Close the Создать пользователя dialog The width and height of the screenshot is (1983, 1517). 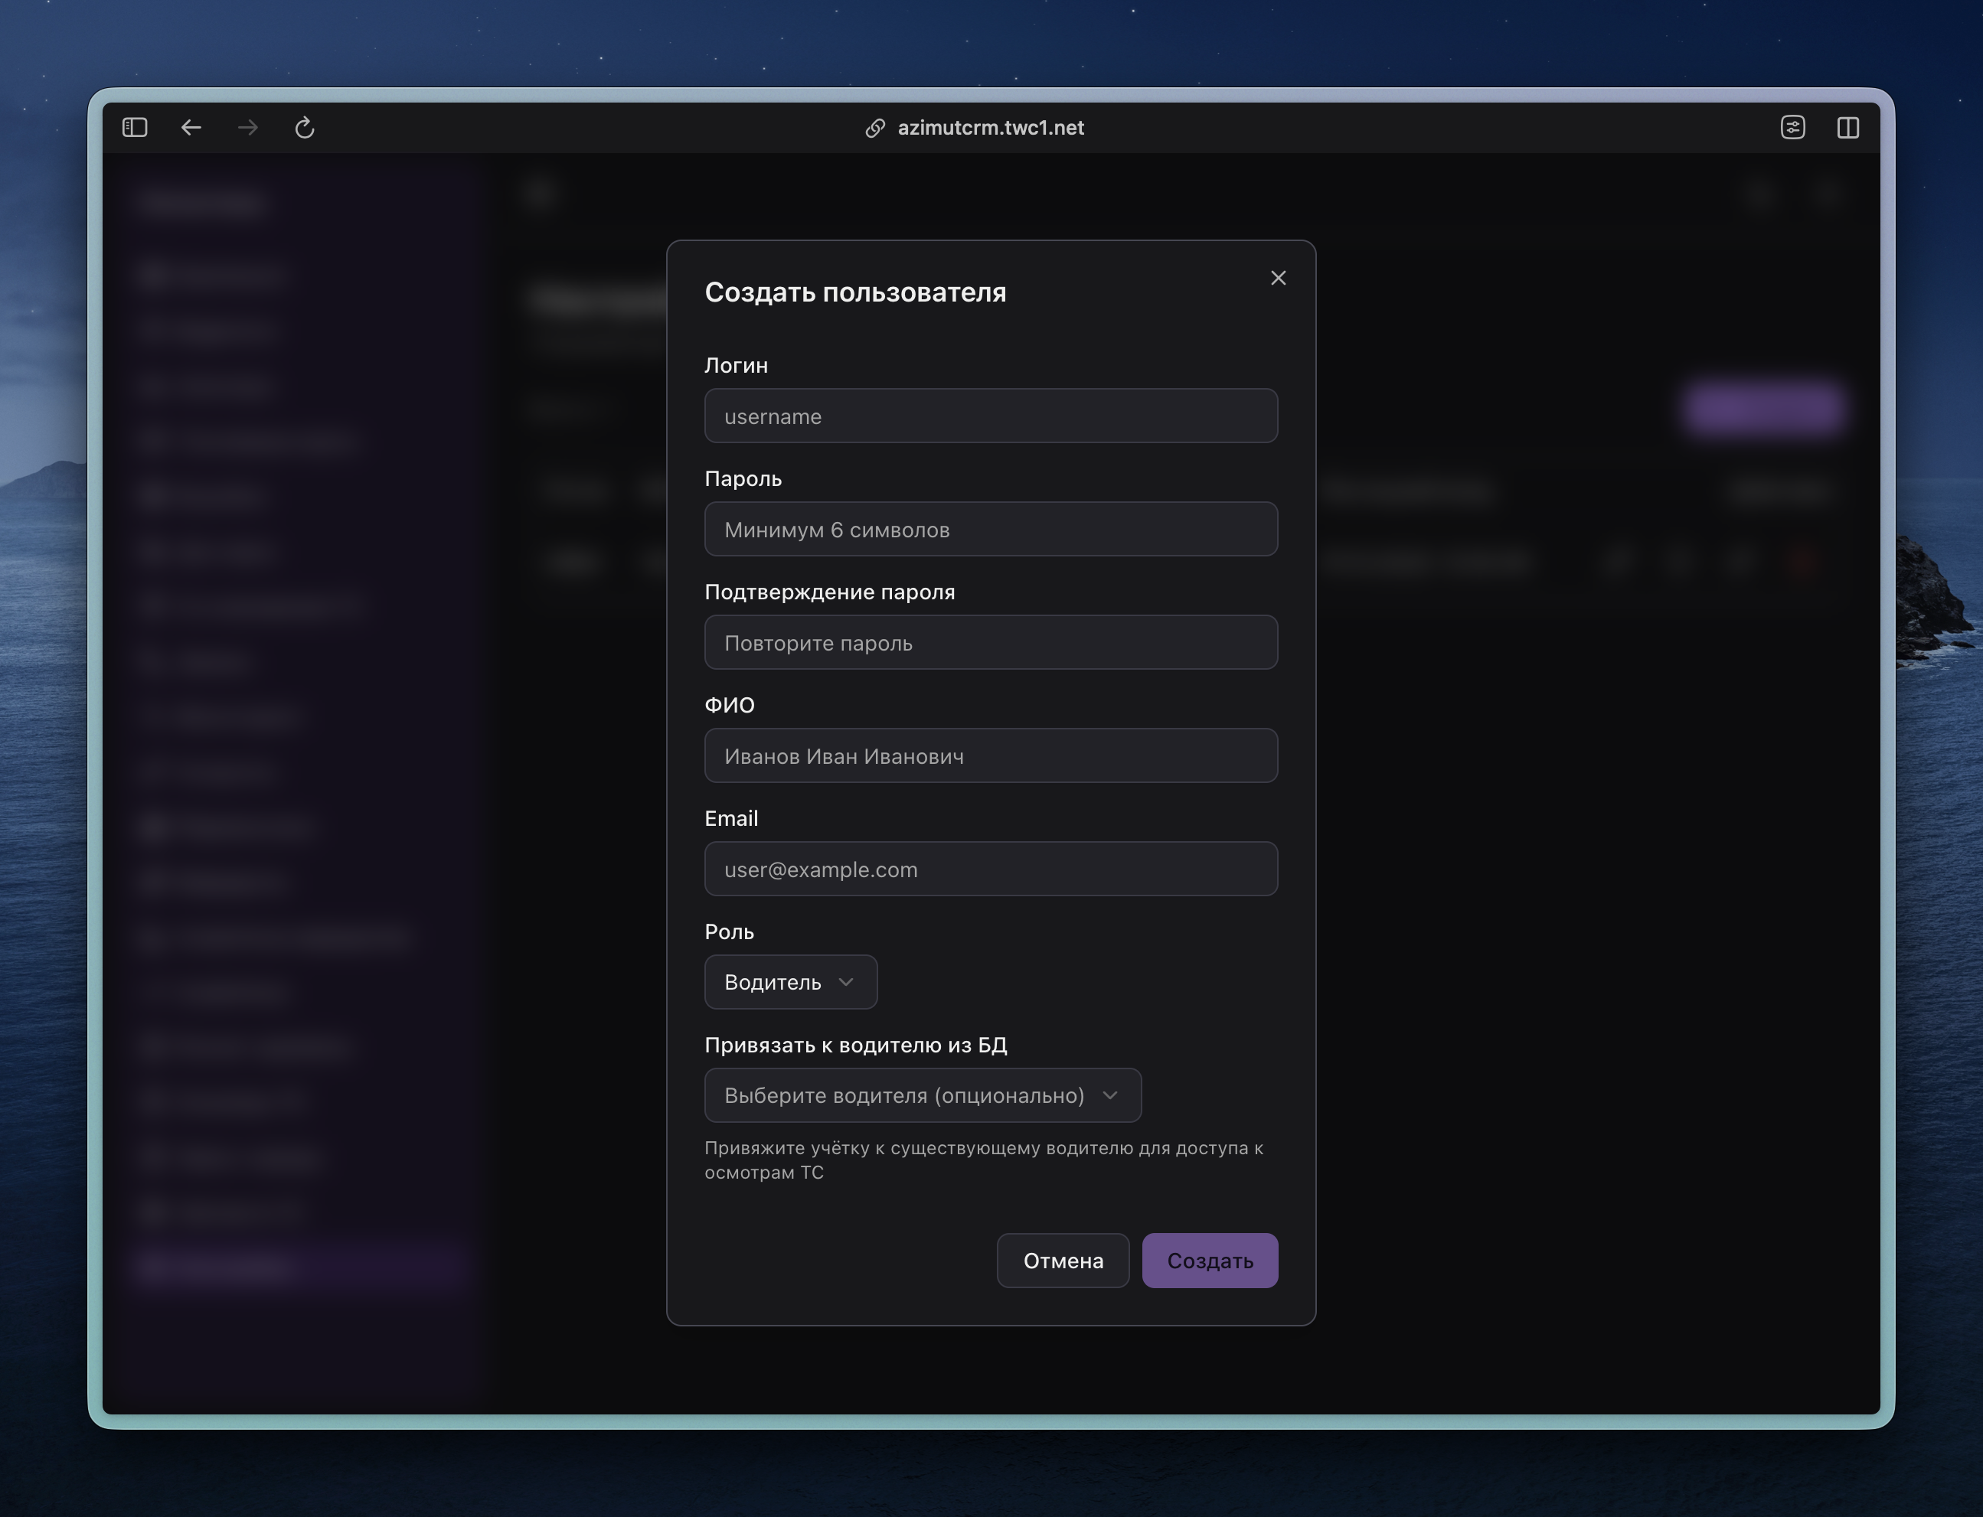pos(1278,278)
